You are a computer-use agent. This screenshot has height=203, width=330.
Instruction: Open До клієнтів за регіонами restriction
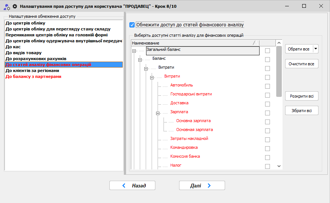32,71
